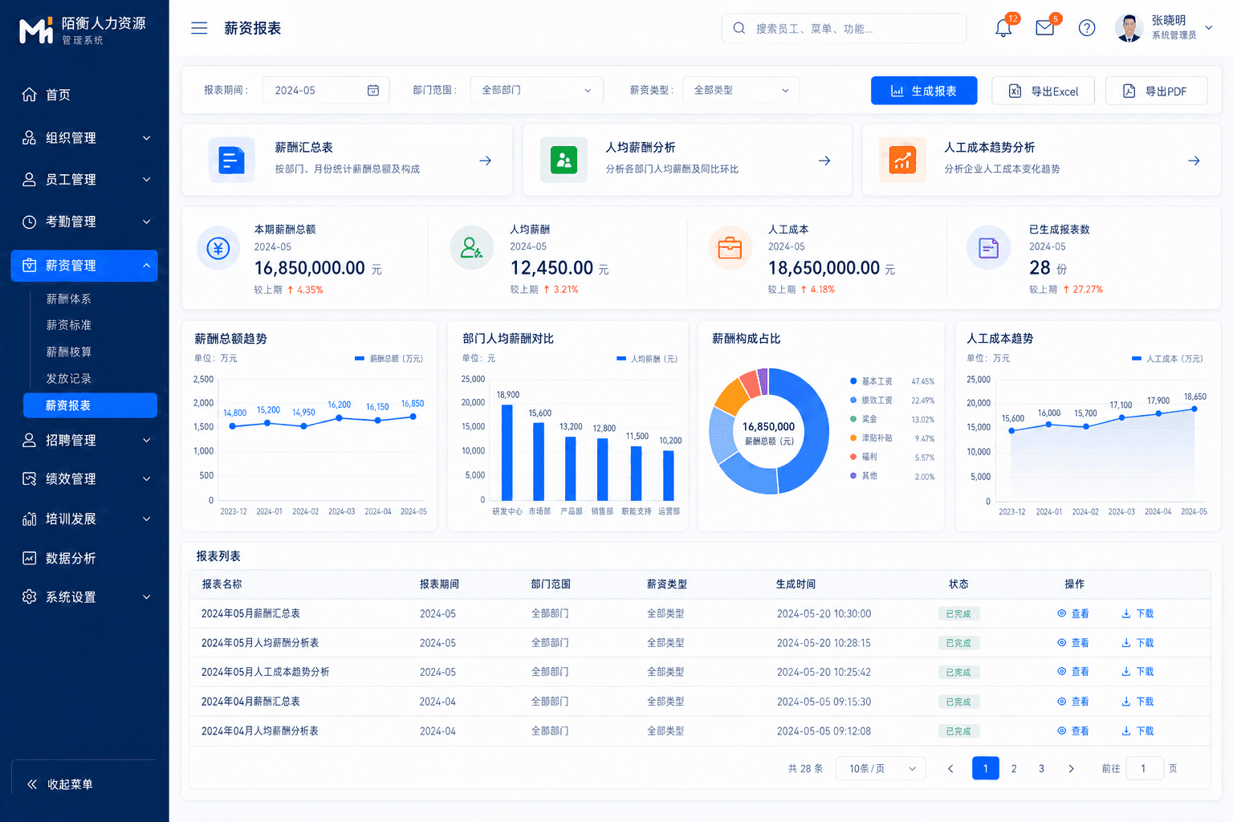Go to page 3
The image size is (1233, 822).
pos(1042,768)
